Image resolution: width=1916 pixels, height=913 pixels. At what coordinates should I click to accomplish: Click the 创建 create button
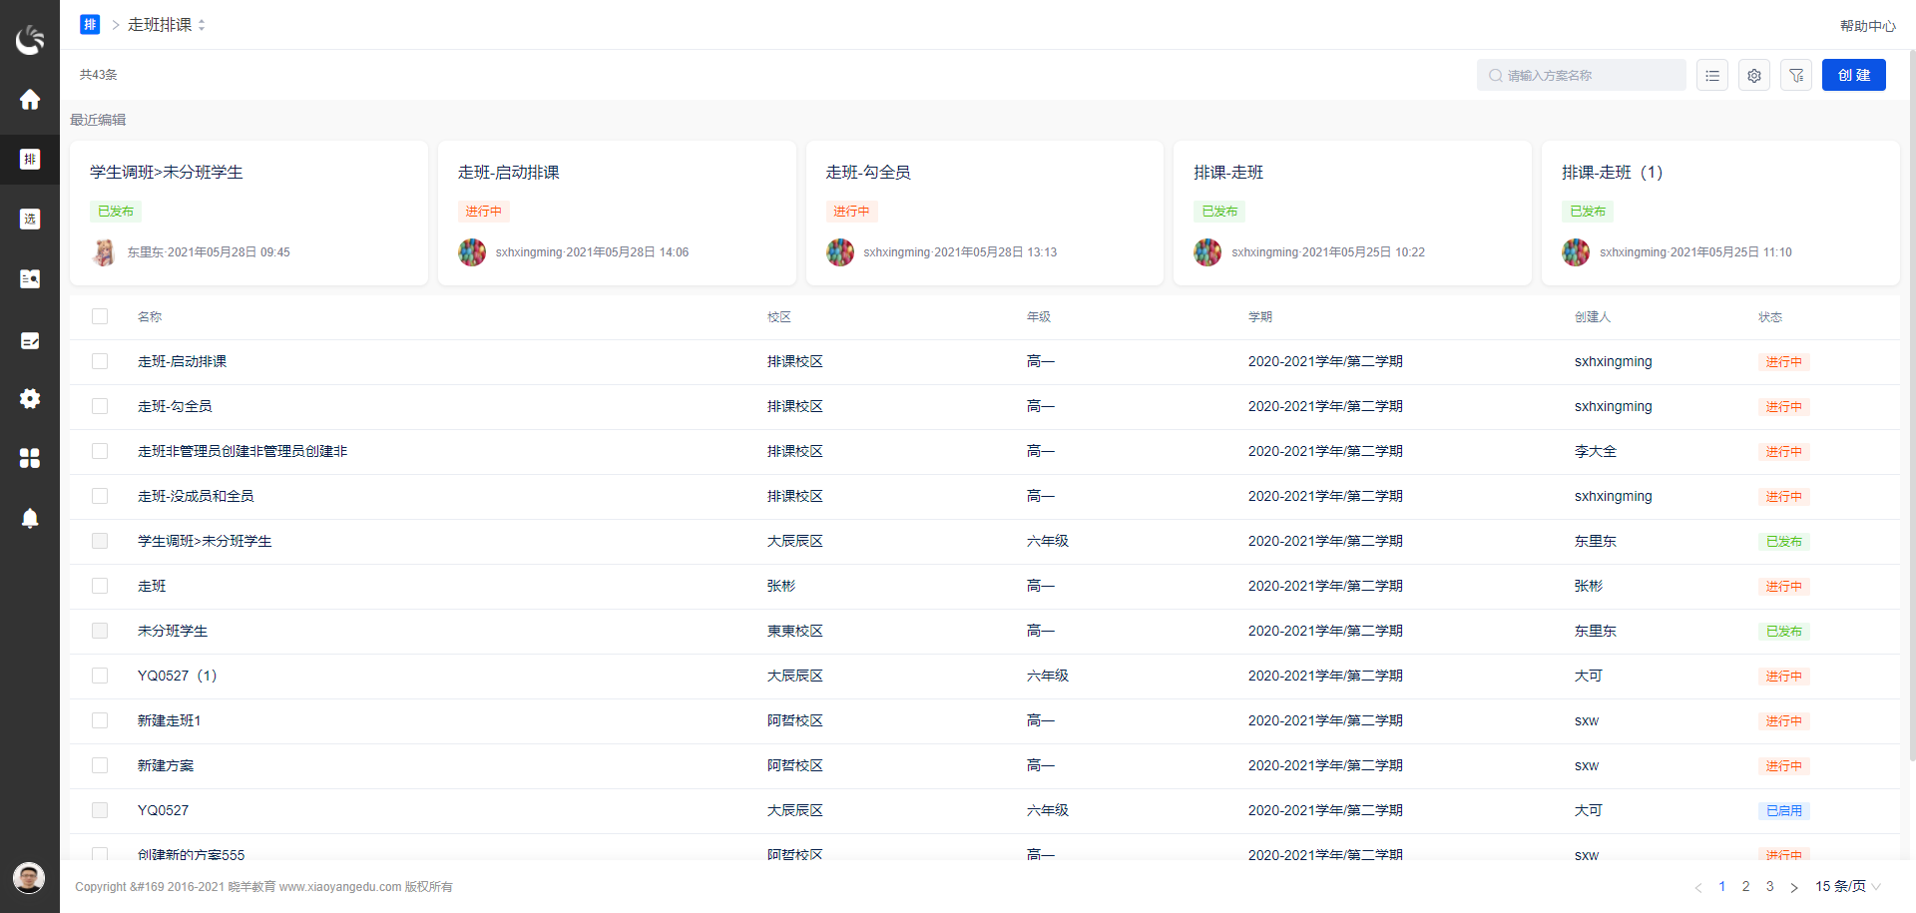coord(1853,75)
